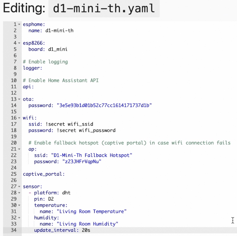Click the 'captive_portal:' line
The width and height of the screenshot is (237, 236).
[x=44, y=174]
